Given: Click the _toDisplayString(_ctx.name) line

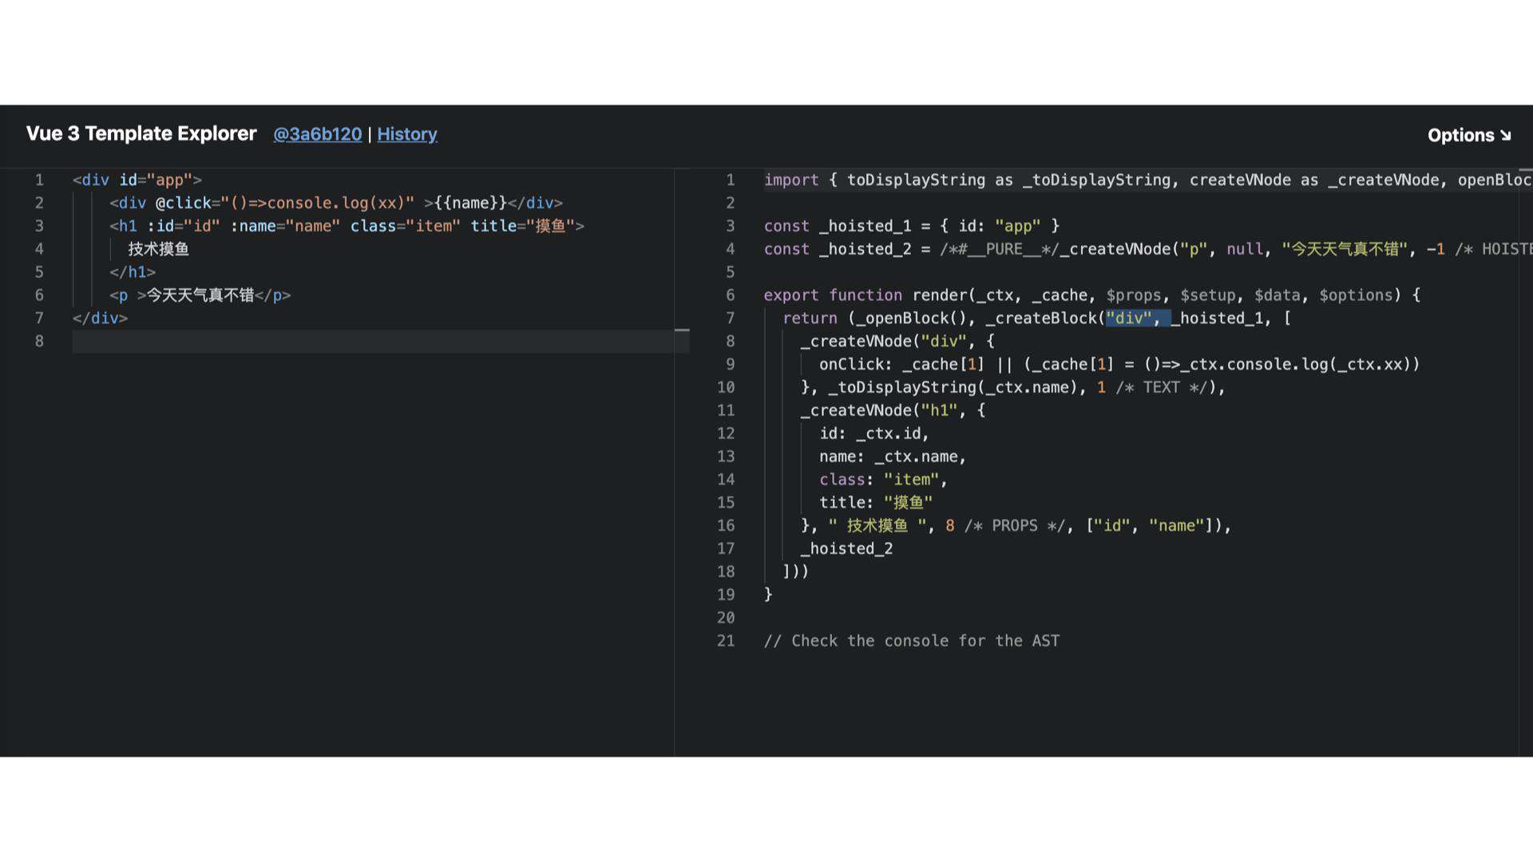Looking at the screenshot, I should 1013,387.
